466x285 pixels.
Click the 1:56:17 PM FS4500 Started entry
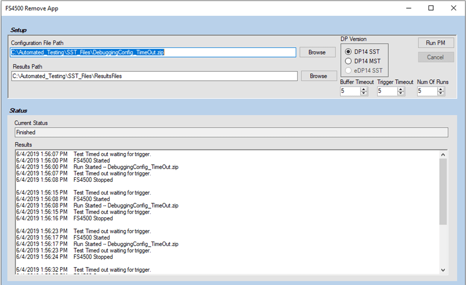click(x=63, y=238)
